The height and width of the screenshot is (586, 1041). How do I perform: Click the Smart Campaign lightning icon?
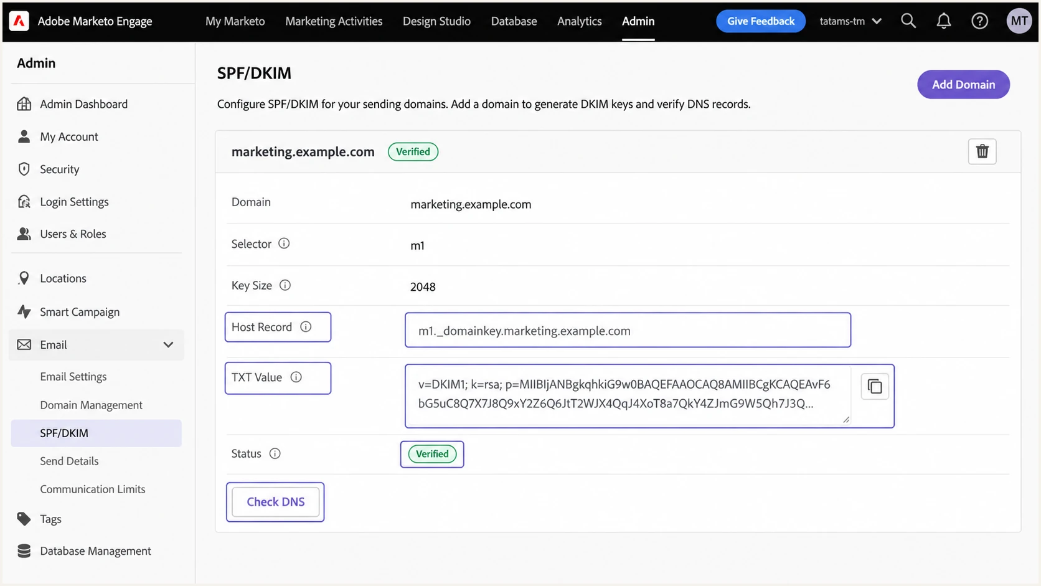[24, 311]
